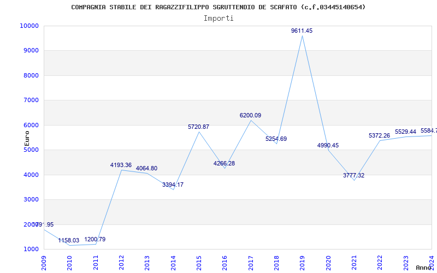
Task: Click the 1000 y-axis tick label
Action: point(31,250)
